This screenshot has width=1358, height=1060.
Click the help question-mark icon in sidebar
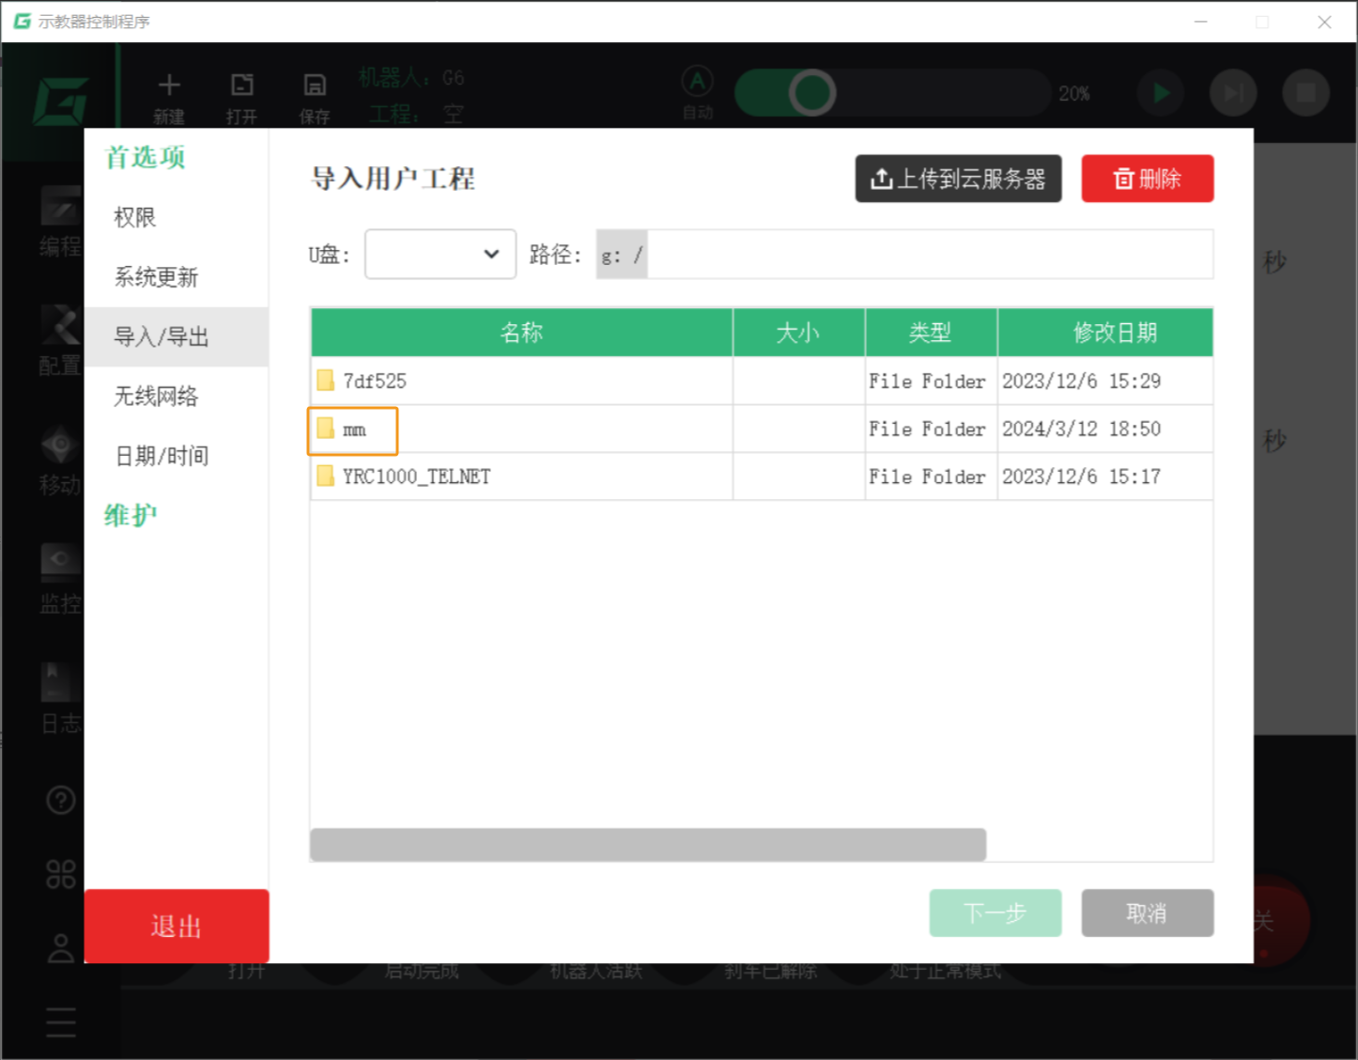click(61, 800)
